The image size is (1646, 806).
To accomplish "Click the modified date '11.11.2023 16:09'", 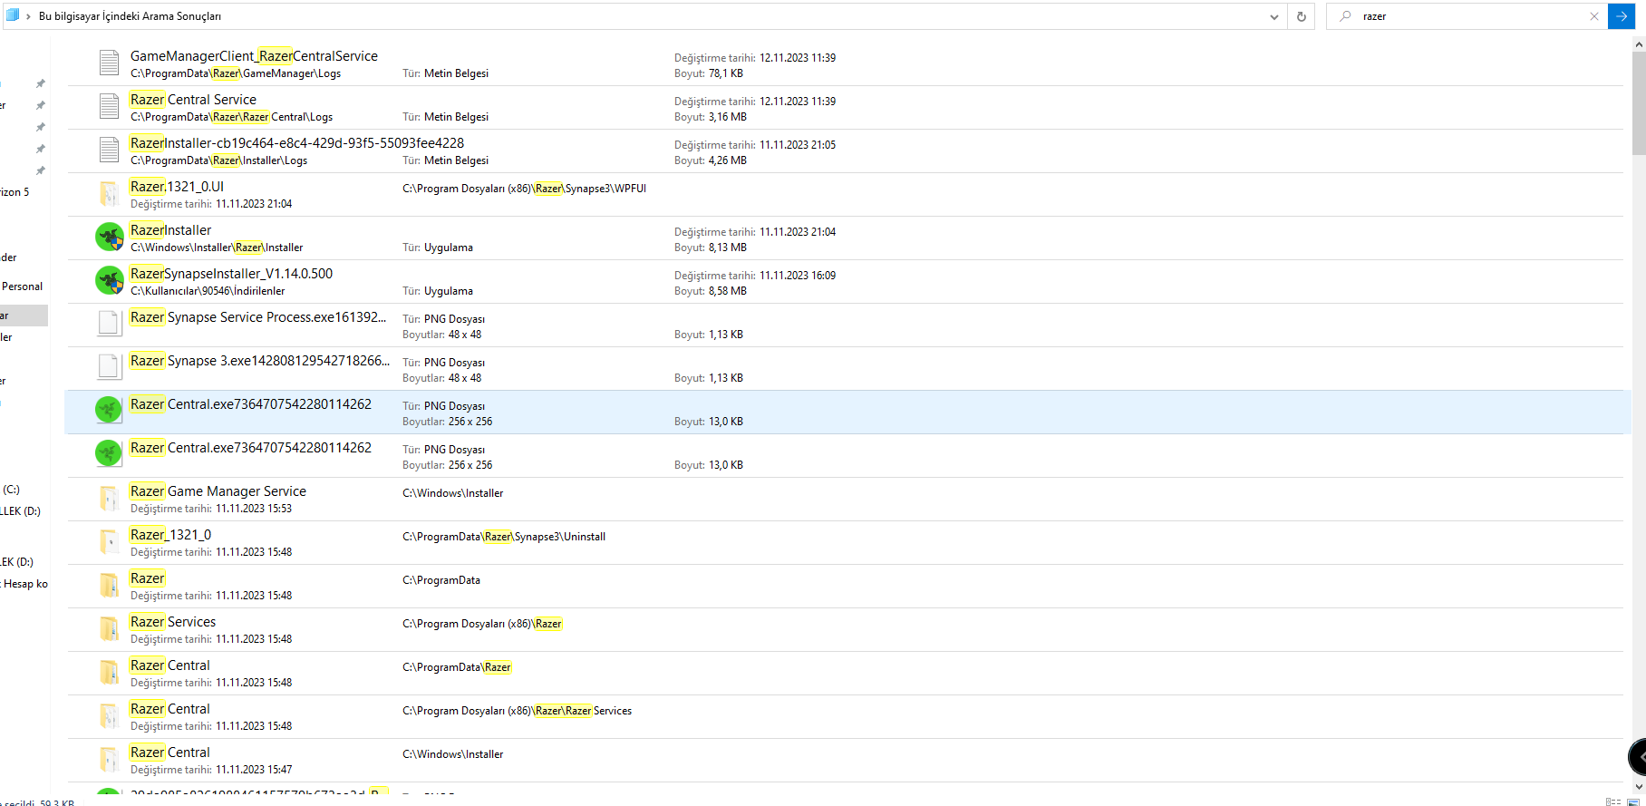I will [x=798, y=276].
